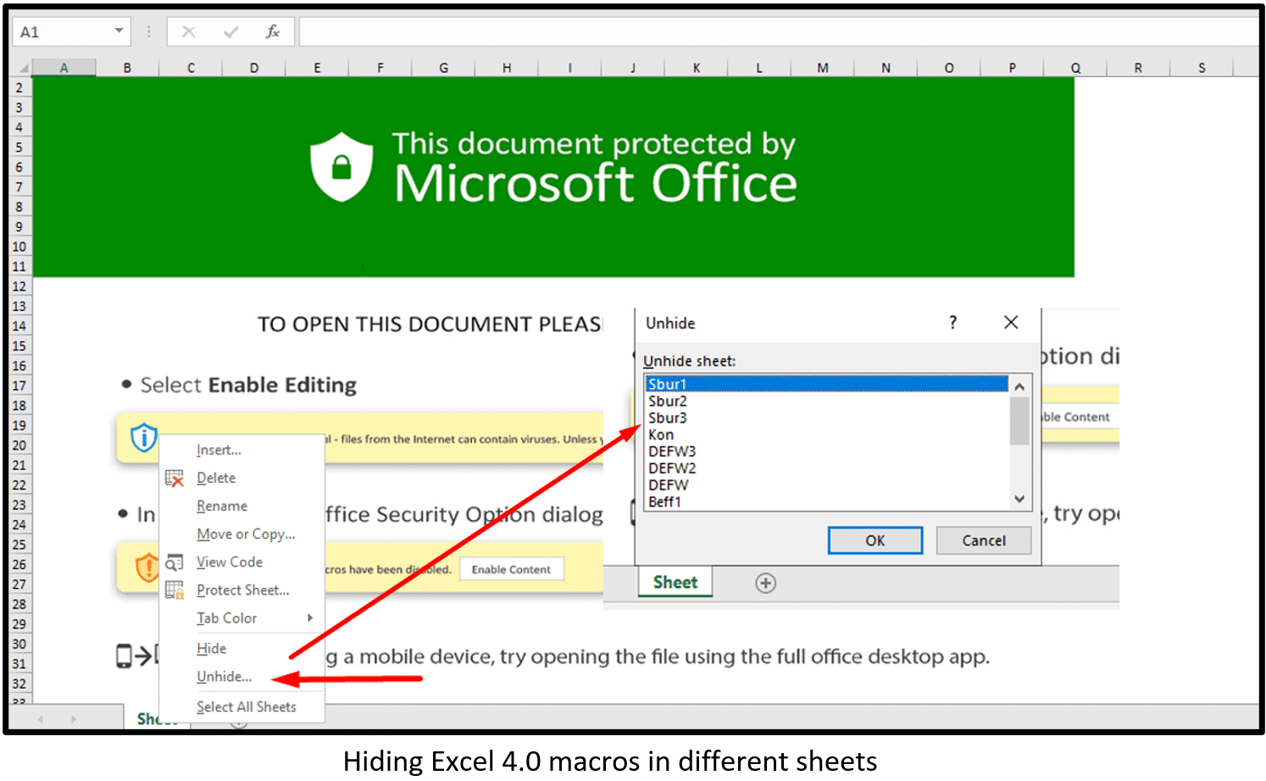
Task: Click the Unhide list scroll up arrow
Action: point(1019,386)
